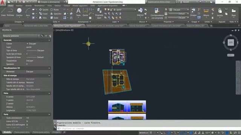Click Corrispondenza con proprietà tool
Image resolution: width=241 pixels, height=135 pixels.
pyautogui.click(x=157, y=13)
